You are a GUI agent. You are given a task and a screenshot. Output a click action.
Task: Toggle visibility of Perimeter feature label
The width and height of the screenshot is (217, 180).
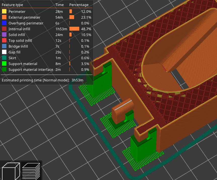pyautogui.click(x=17, y=12)
